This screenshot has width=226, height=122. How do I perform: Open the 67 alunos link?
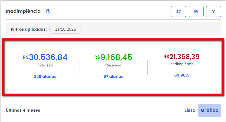pyautogui.click(x=113, y=77)
